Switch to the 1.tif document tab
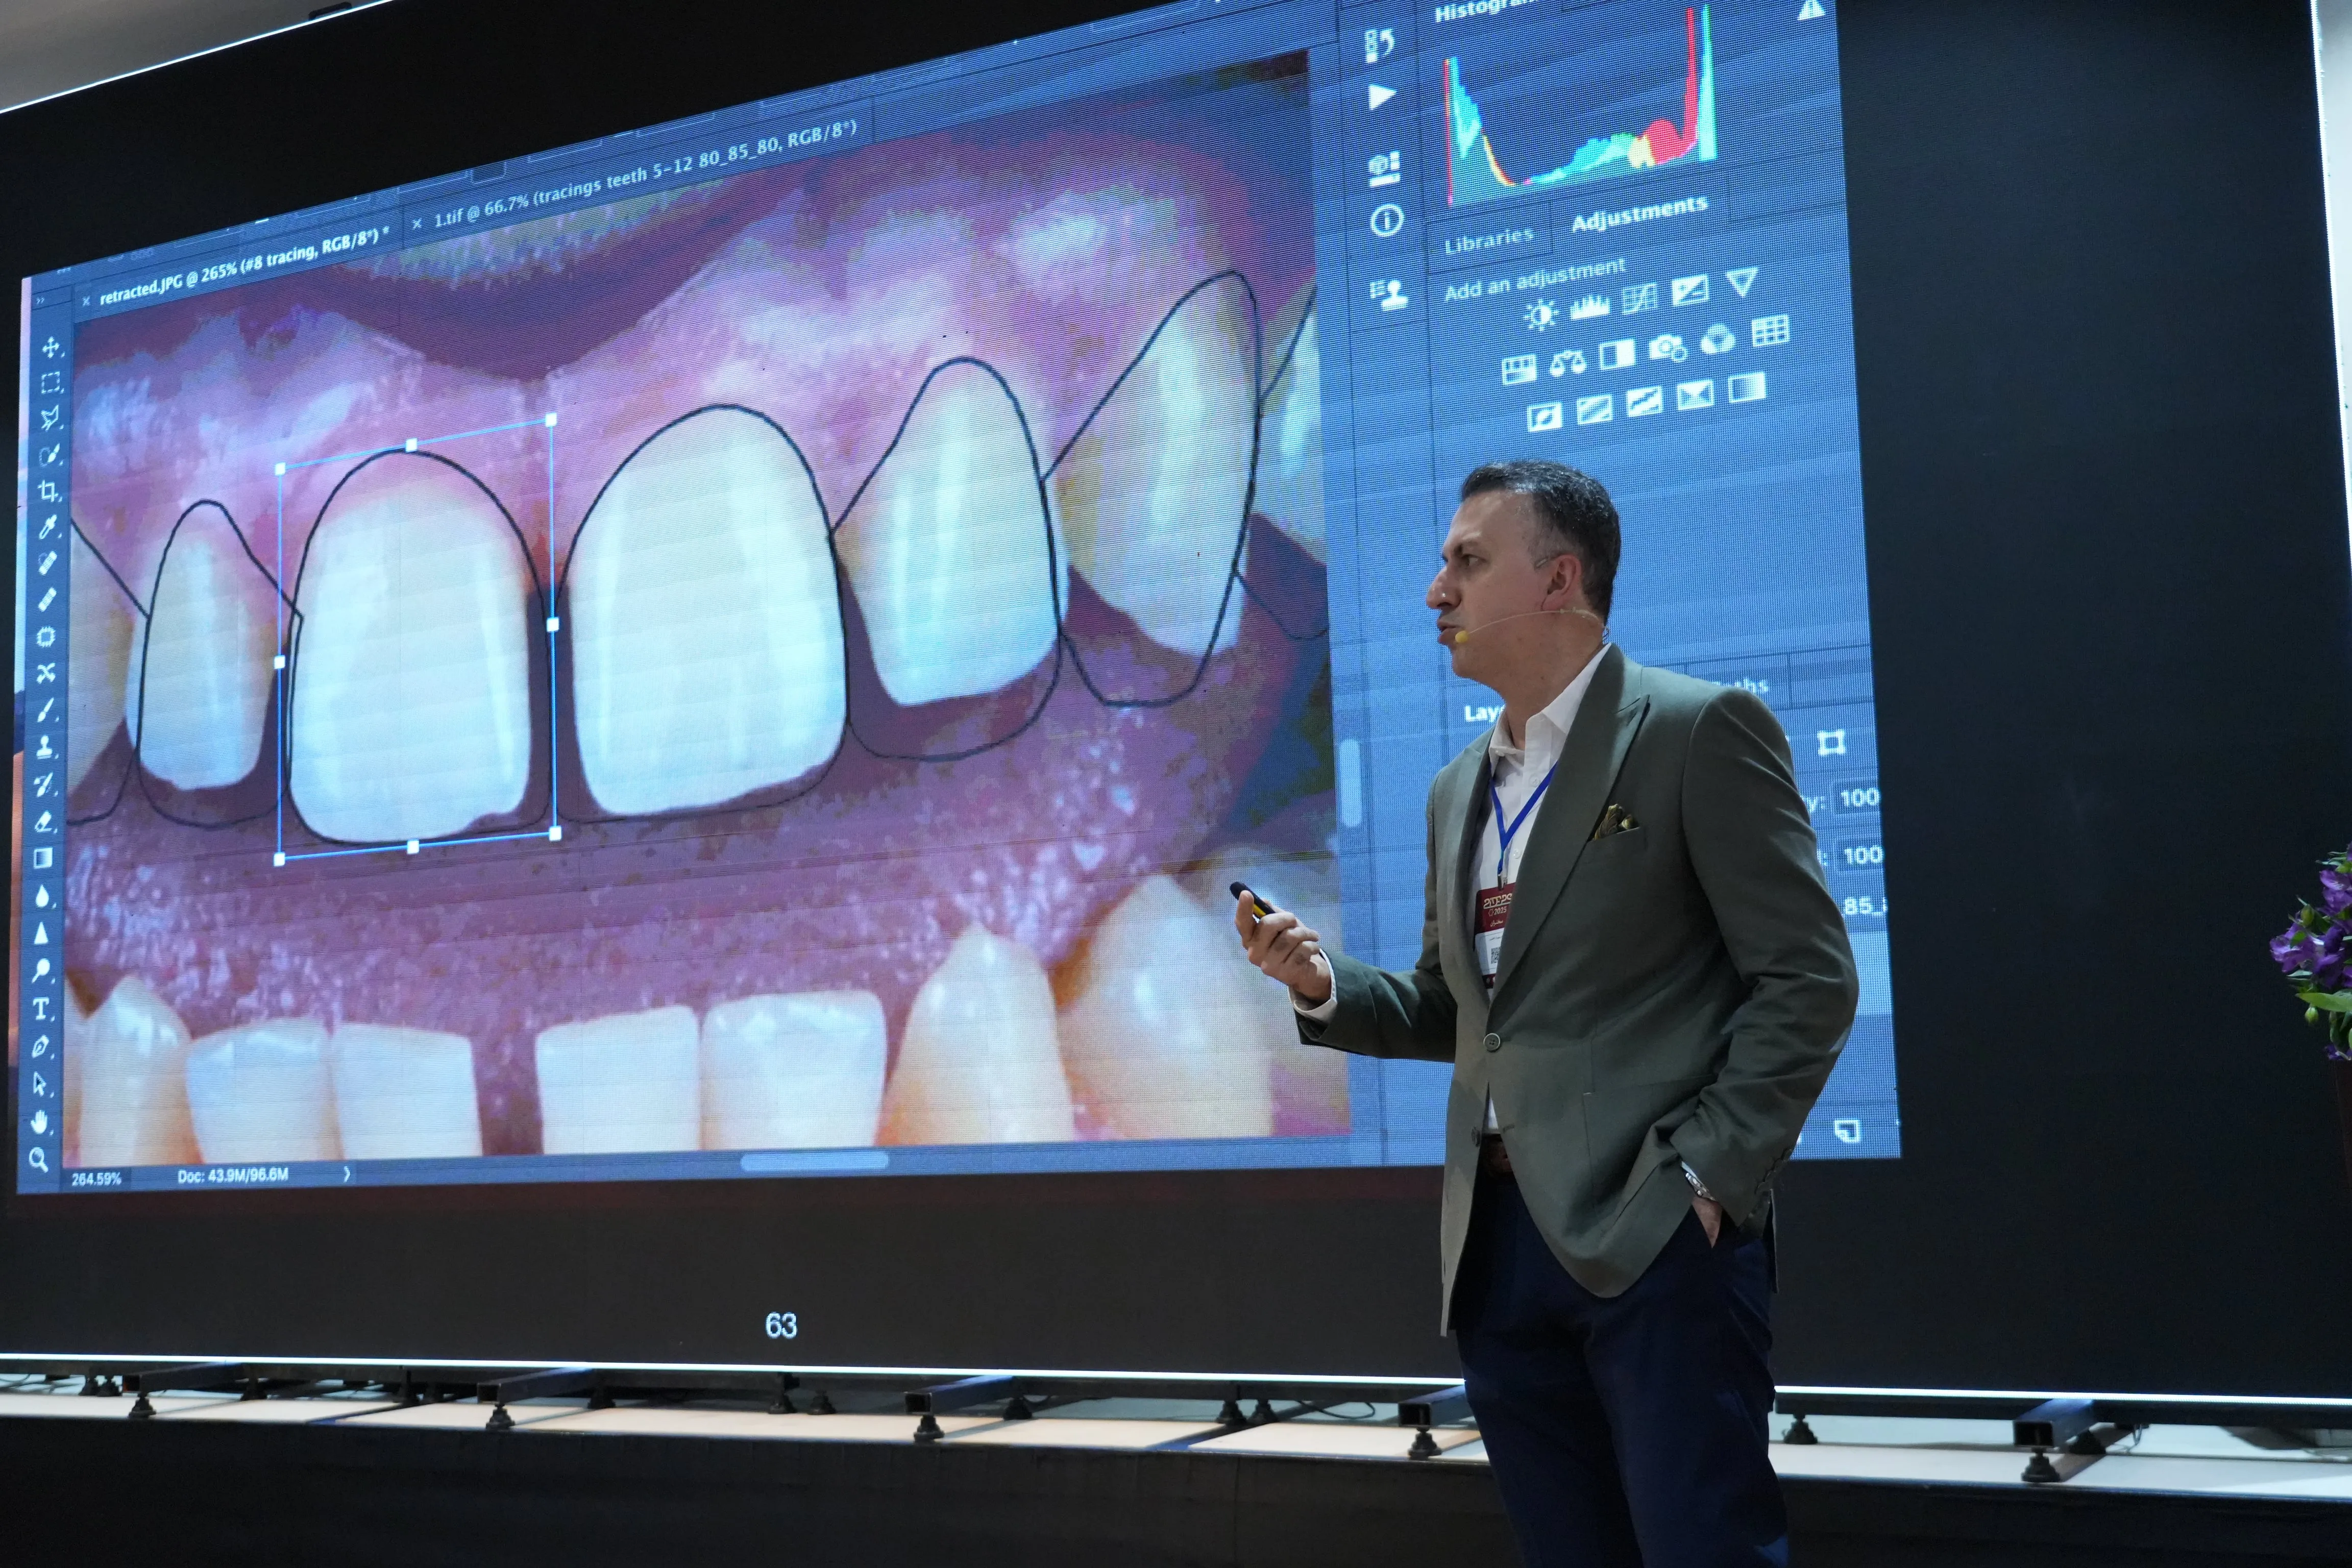 tap(645, 172)
